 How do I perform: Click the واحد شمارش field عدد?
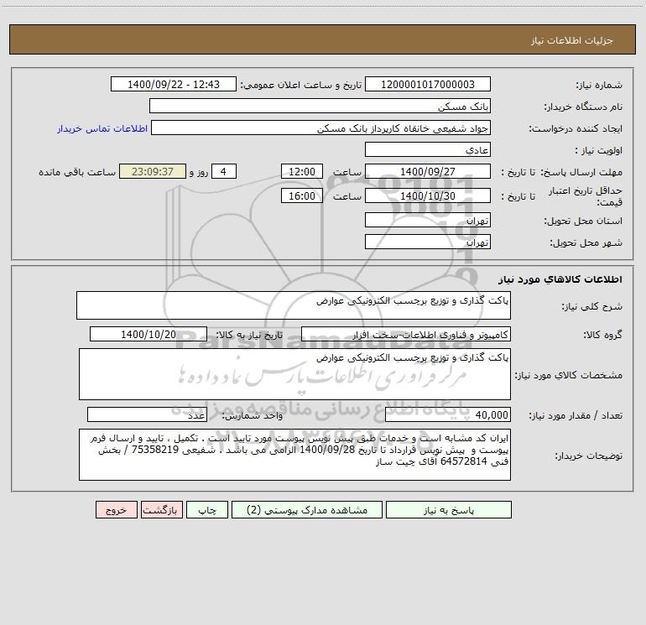tap(147, 415)
